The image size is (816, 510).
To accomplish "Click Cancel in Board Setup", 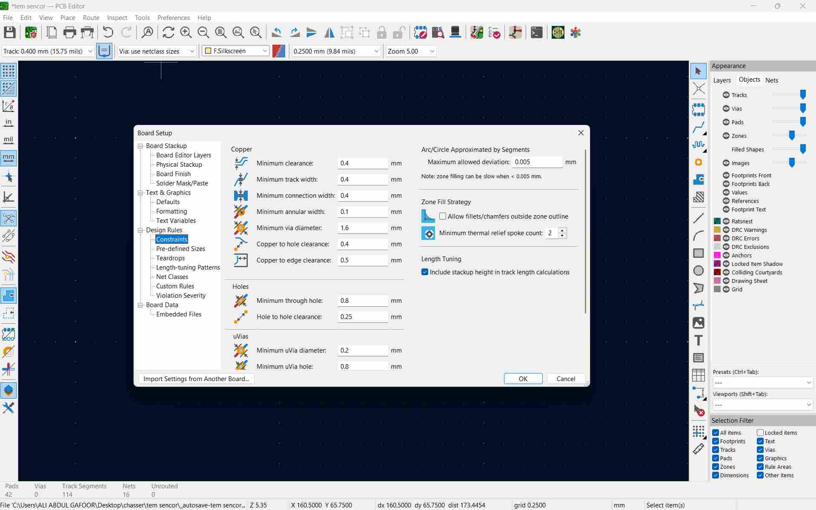I will click(566, 379).
